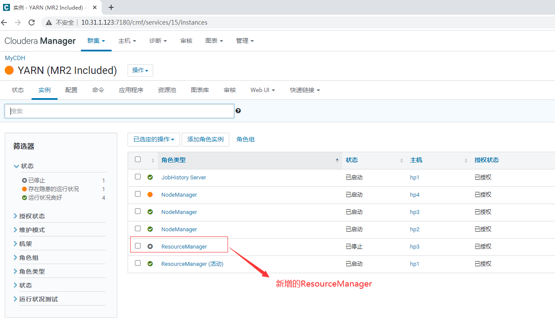
Task: Switch to the 命令 tab
Action: [x=98, y=90]
